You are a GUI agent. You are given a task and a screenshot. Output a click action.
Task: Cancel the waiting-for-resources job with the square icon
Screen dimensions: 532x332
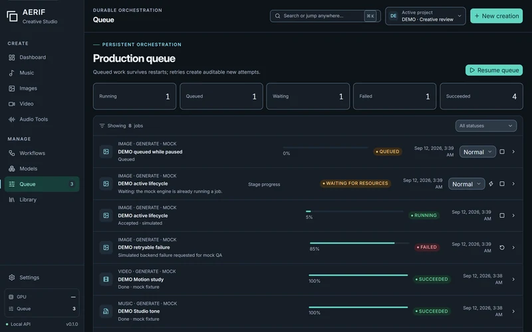pyautogui.click(x=502, y=184)
